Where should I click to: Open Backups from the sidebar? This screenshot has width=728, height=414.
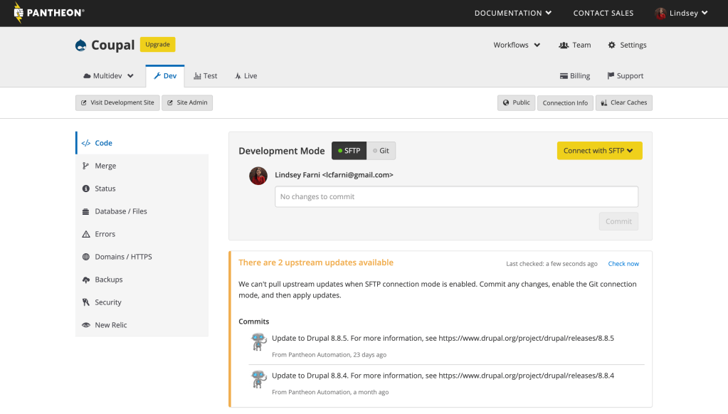[x=108, y=280]
